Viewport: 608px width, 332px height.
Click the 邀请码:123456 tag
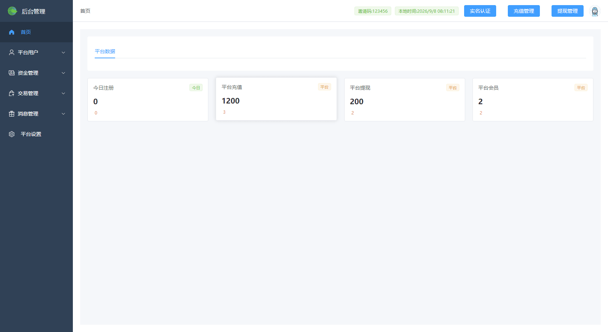pyautogui.click(x=373, y=11)
